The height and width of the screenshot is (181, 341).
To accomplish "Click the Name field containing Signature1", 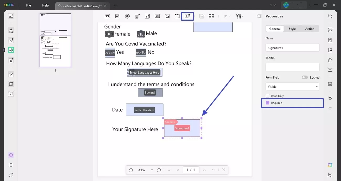I will (x=292, y=48).
